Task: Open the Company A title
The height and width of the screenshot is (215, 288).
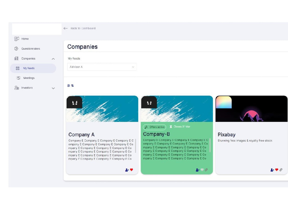Action: click(x=82, y=135)
